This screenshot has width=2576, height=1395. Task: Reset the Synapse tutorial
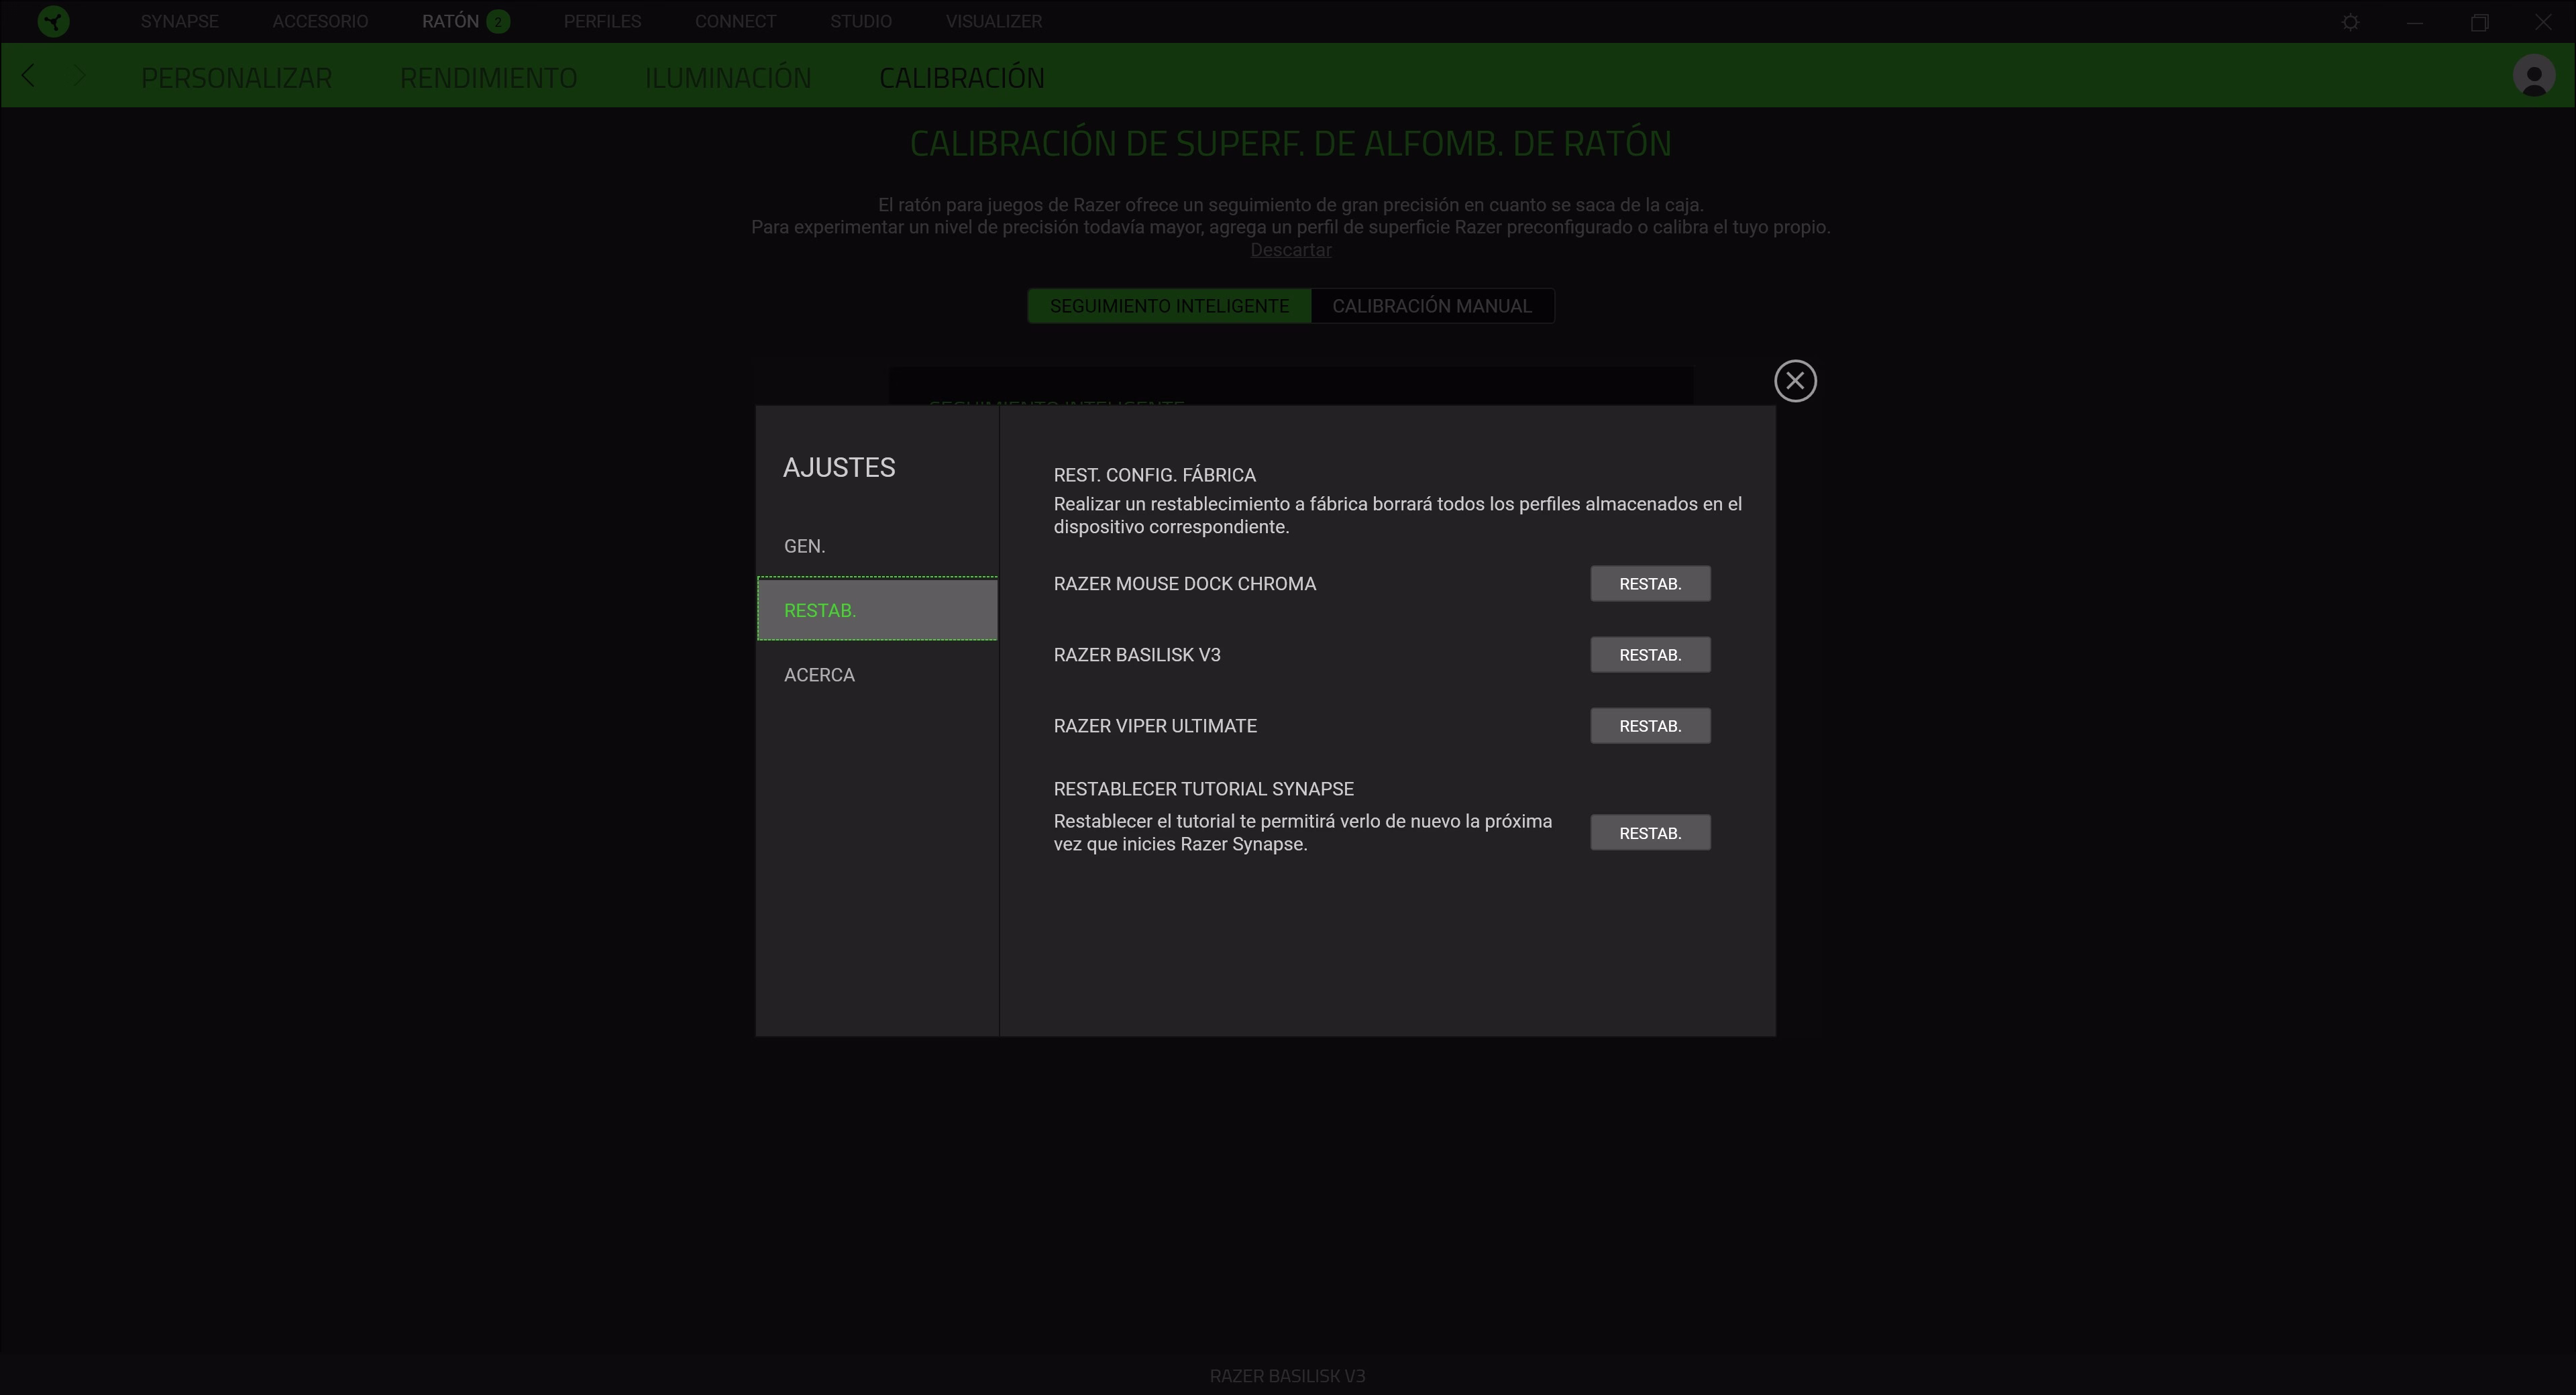pos(1650,833)
